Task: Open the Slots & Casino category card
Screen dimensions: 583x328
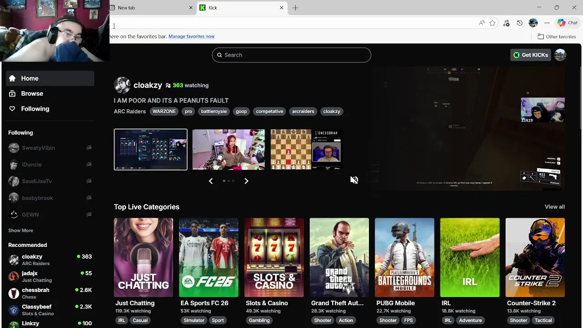Action: pos(274,257)
